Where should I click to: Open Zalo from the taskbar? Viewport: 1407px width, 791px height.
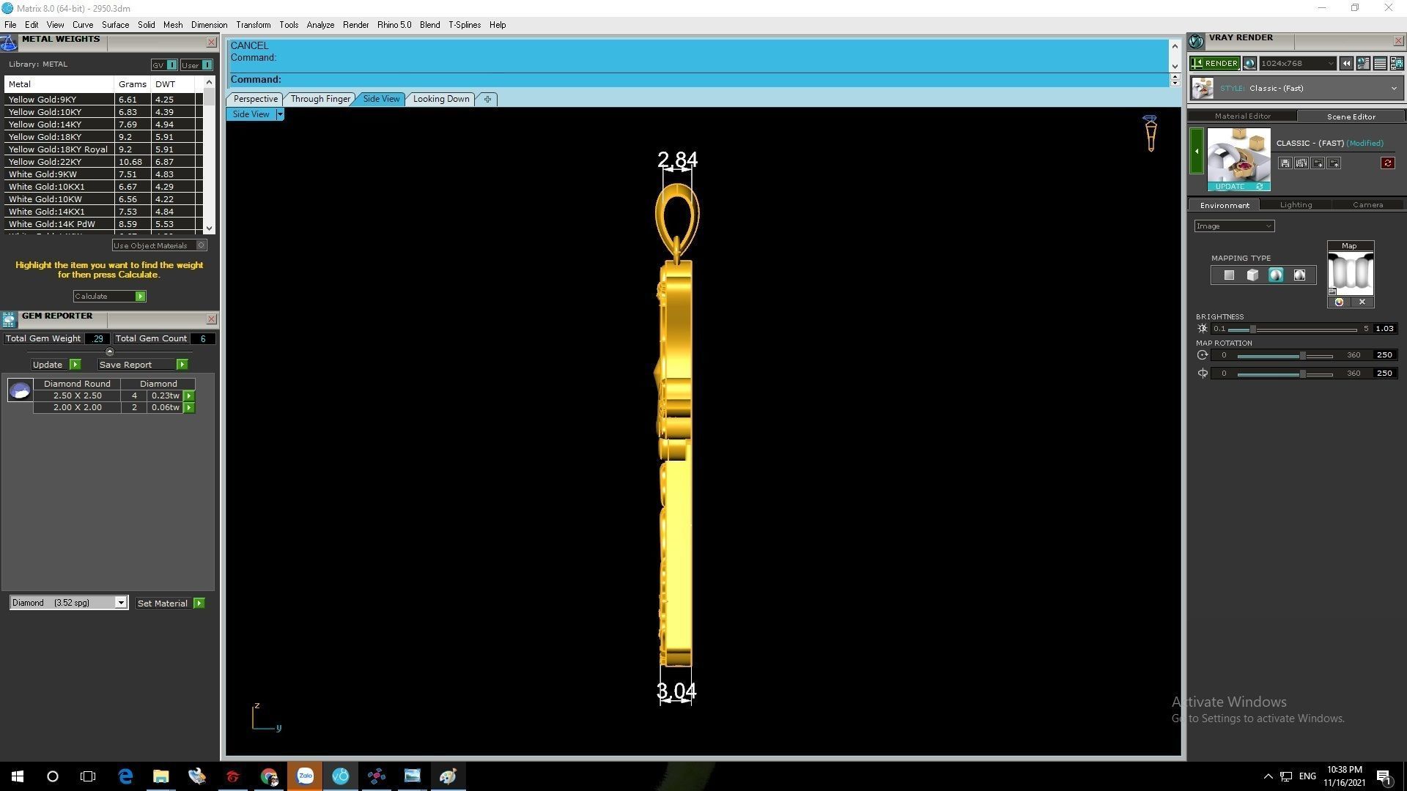305,776
